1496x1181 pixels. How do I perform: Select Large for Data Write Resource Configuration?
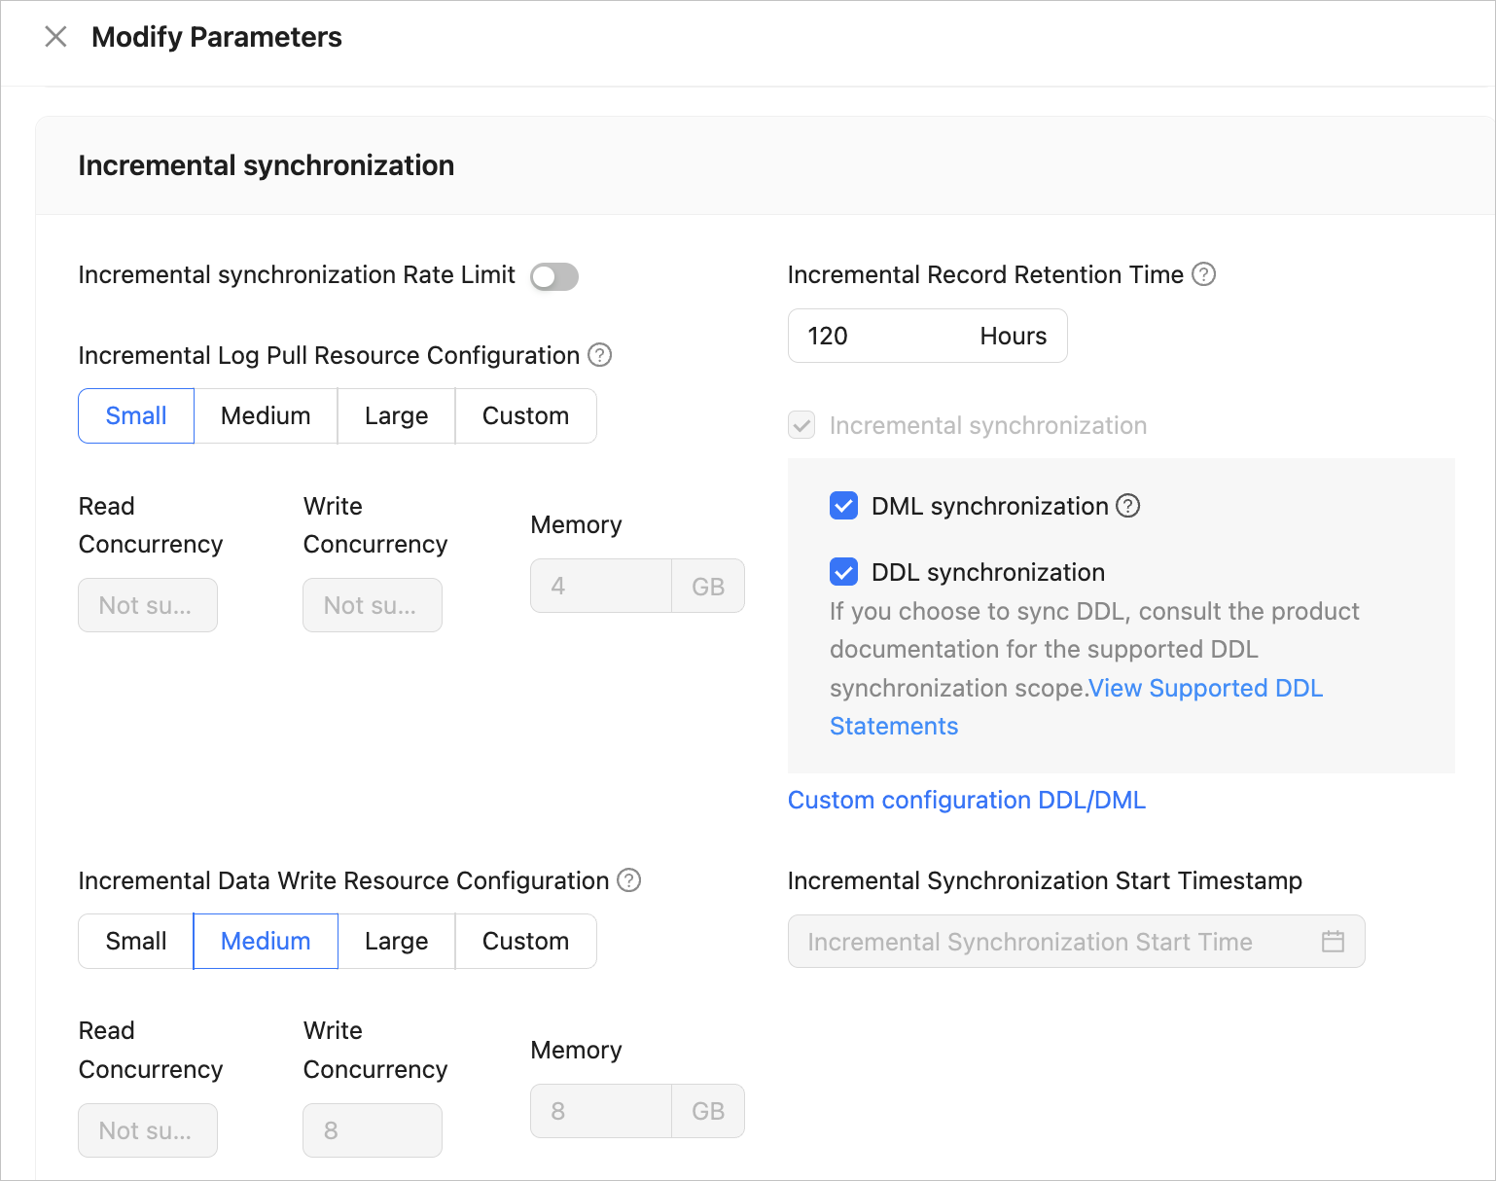click(396, 942)
